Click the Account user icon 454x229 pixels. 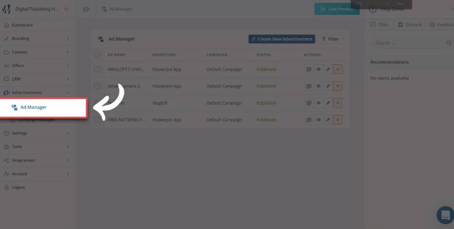point(7,174)
